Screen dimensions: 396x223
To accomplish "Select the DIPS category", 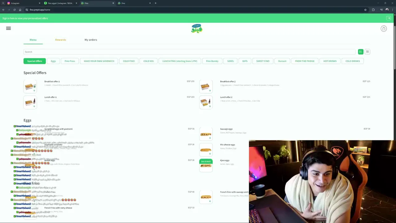I will pyautogui.click(x=245, y=61).
